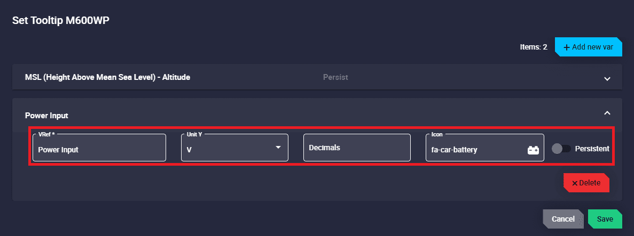Viewport: 634px width, 236px height.
Task: Click into the Decimals field
Action: 356,148
